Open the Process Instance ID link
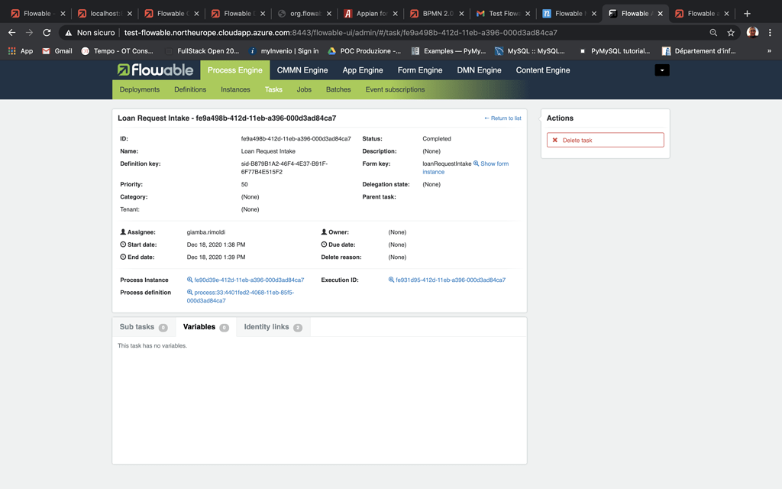782x489 pixels. [248, 280]
